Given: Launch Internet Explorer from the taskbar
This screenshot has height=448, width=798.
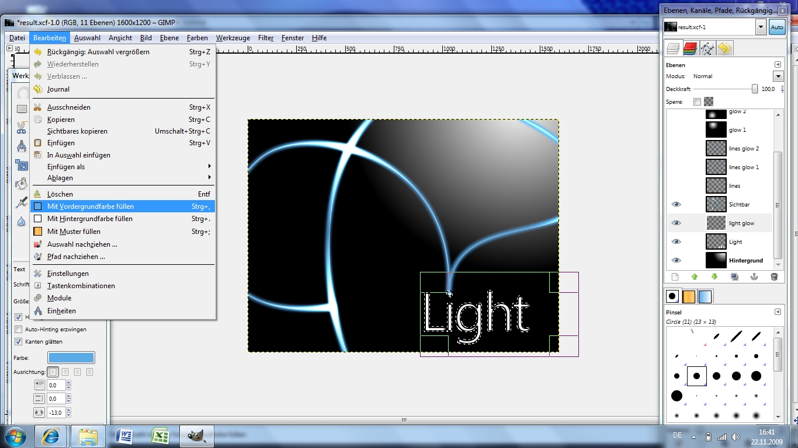Looking at the screenshot, I should 51,436.
